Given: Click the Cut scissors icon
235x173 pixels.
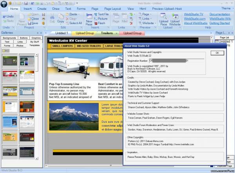Looking at the screenshot, I should (x=52, y=18).
